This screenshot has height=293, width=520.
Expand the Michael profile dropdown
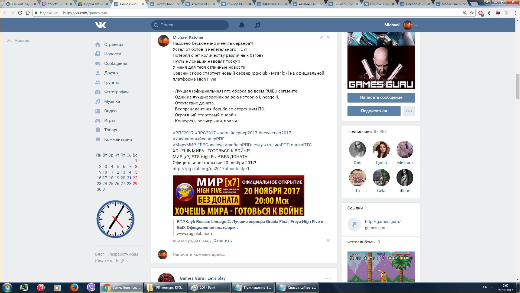click(416, 25)
